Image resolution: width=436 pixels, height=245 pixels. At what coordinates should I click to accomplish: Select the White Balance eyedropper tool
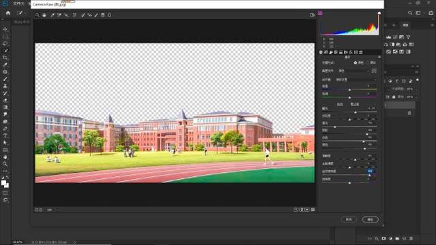click(x=52, y=15)
